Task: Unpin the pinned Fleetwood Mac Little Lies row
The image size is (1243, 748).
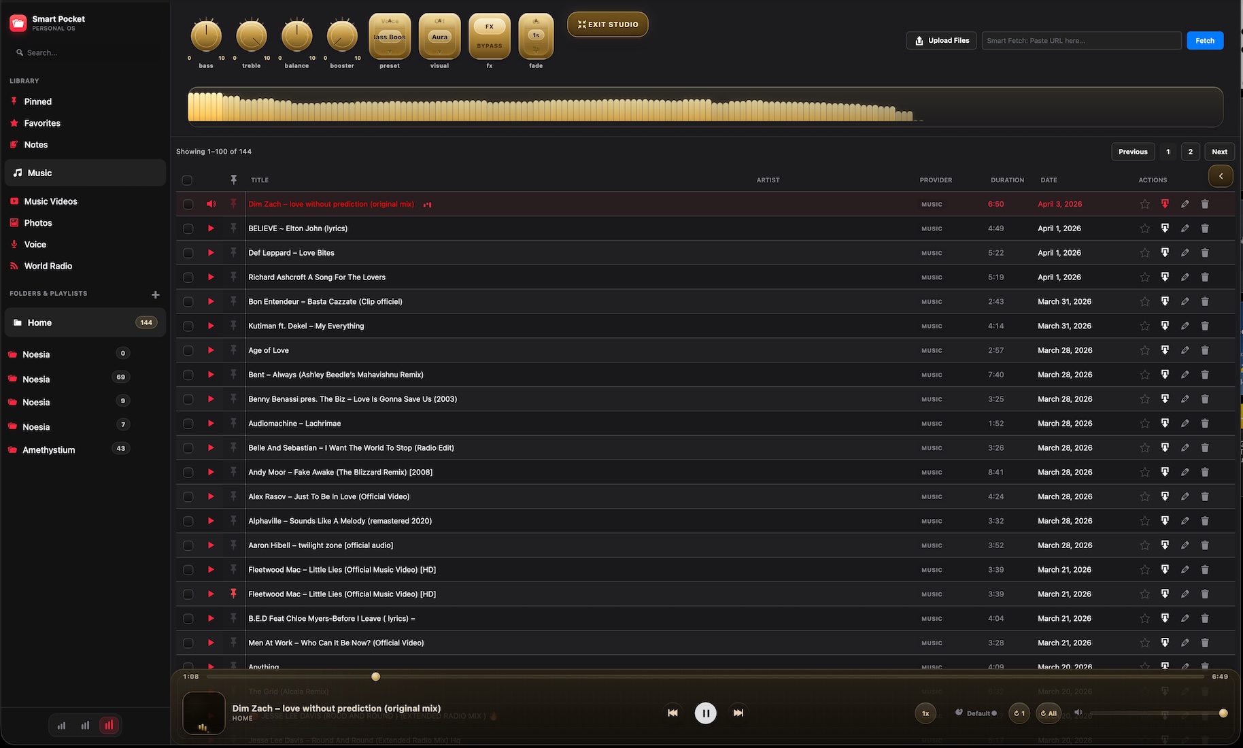Action: point(233,594)
